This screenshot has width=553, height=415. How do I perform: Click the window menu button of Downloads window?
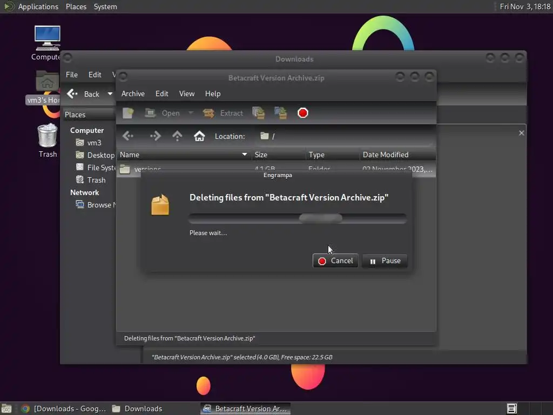tap(68, 57)
